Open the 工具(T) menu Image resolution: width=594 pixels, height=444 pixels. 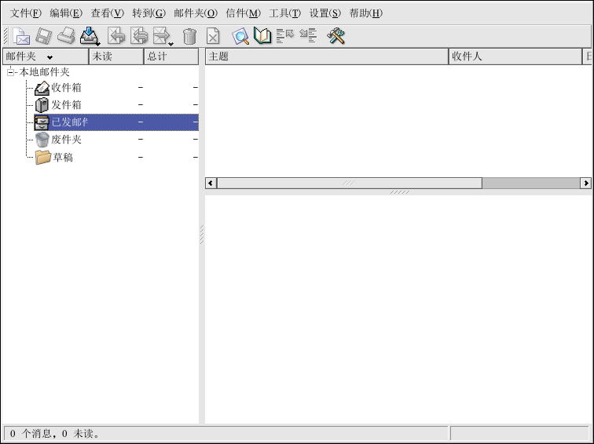284,13
